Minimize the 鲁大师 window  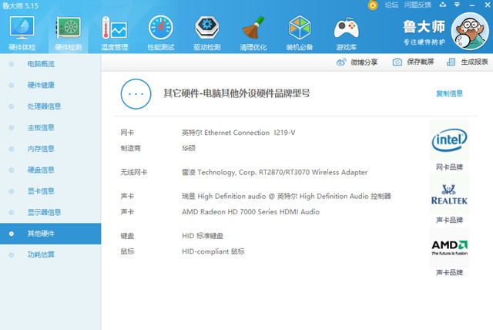coord(471,5)
